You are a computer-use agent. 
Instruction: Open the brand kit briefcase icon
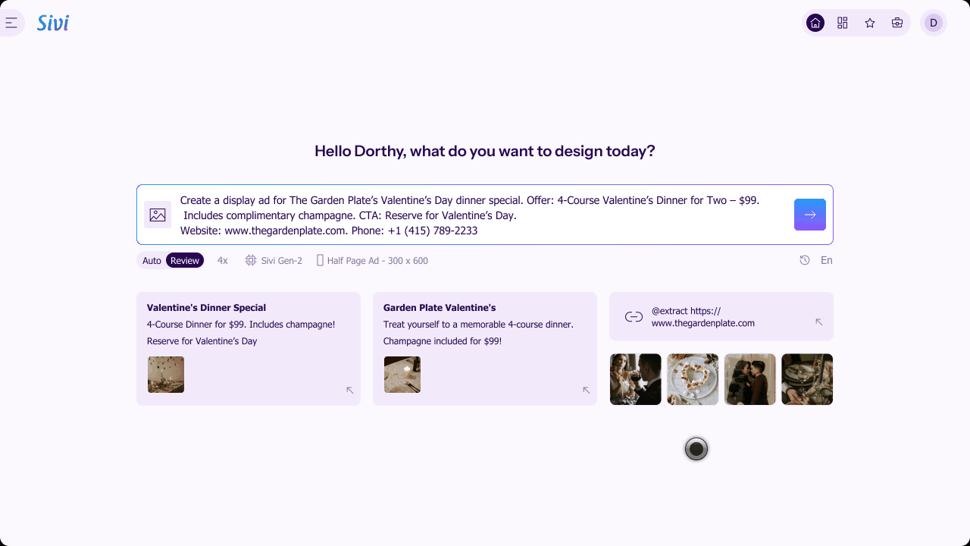896,23
